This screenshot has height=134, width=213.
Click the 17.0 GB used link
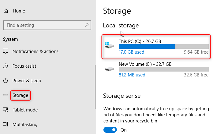[131, 52]
